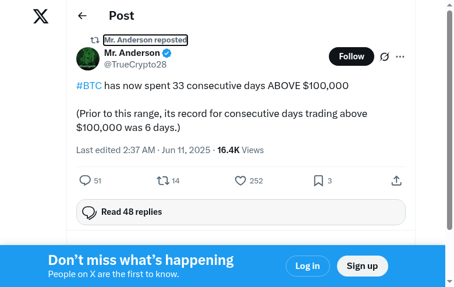Bookmark this post
The width and height of the screenshot is (454, 287).
click(x=318, y=181)
